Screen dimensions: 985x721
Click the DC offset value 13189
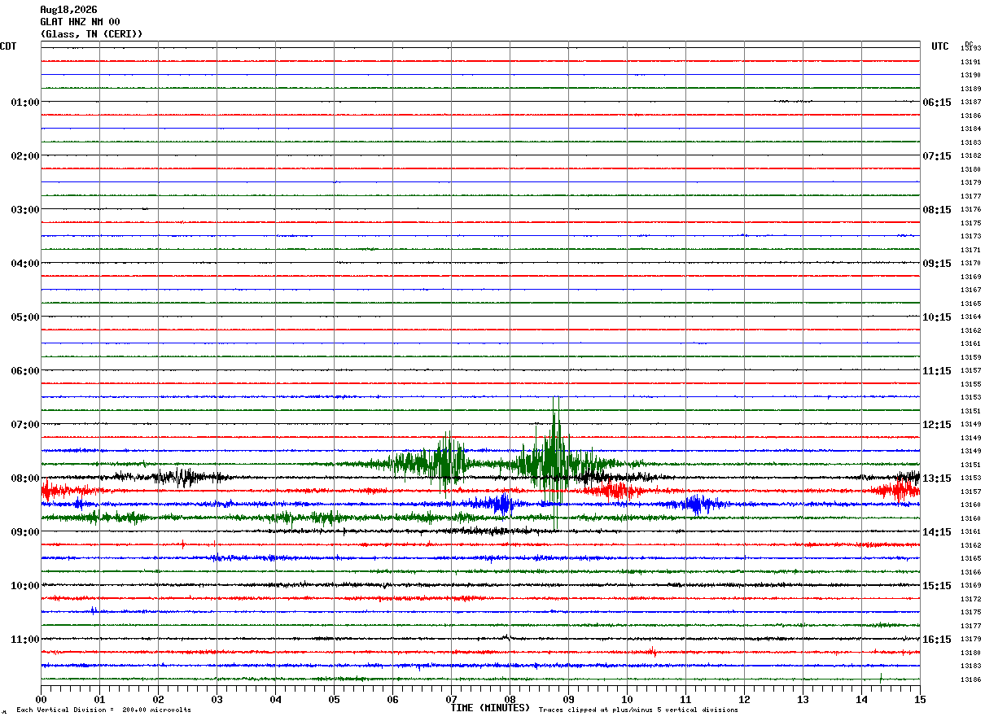(x=970, y=89)
